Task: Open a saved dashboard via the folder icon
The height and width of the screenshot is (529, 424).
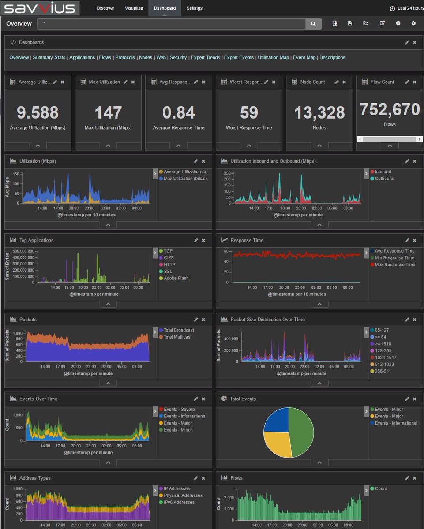Action: pyautogui.click(x=365, y=23)
